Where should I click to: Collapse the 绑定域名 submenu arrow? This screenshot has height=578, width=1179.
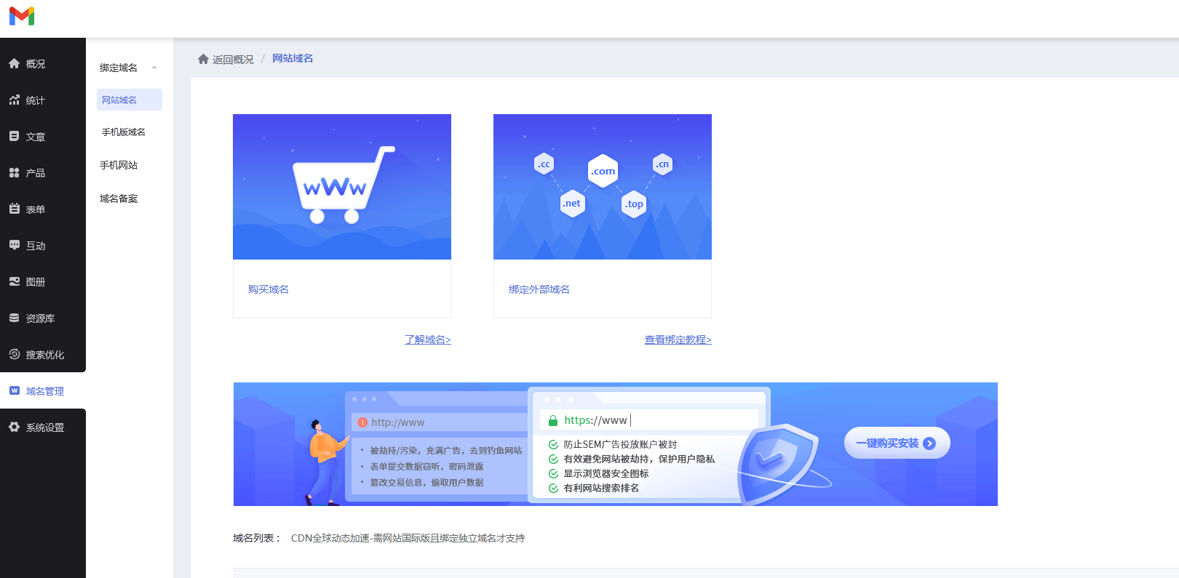[x=154, y=68]
